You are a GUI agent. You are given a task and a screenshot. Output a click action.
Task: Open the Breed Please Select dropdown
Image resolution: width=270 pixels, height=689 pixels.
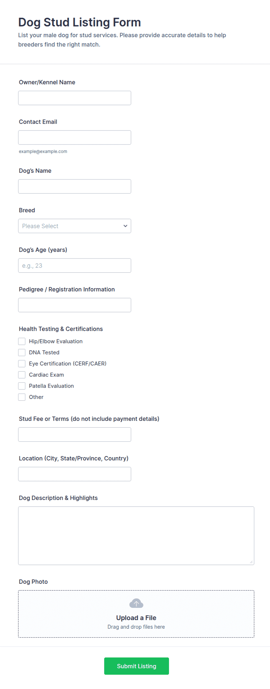point(75,226)
